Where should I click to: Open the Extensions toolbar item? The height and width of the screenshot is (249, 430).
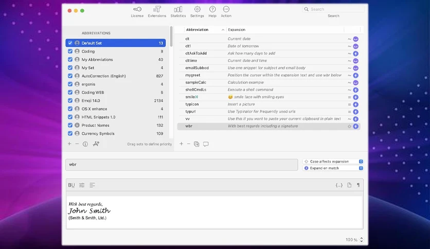point(157,12)
